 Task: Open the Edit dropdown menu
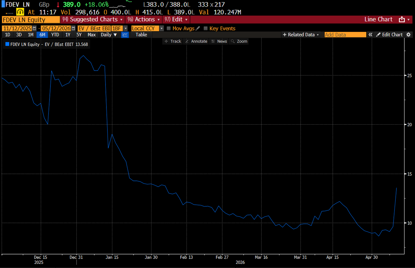point(176,20)
